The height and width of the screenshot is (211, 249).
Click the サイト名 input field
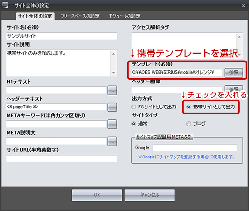62,36
